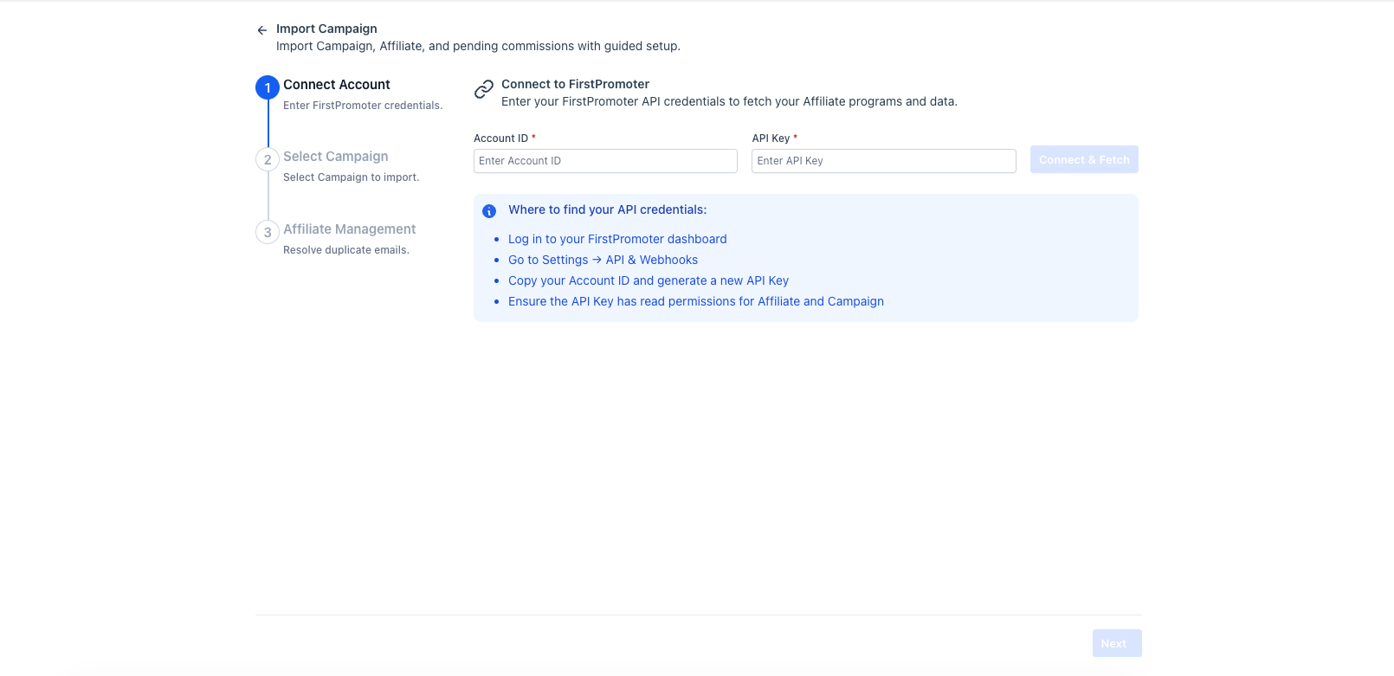The image size is (1394, 676).
Task: Click 'Copy your Account ID' instruction line
Action: (x=649, y=280)
